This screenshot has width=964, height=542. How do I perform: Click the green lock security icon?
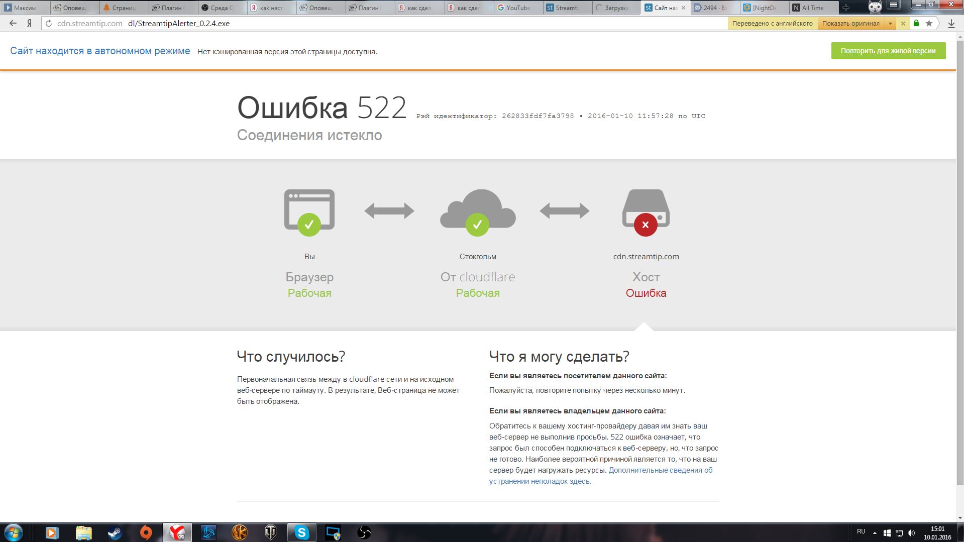pyautogui.click(x=916, y=23)
